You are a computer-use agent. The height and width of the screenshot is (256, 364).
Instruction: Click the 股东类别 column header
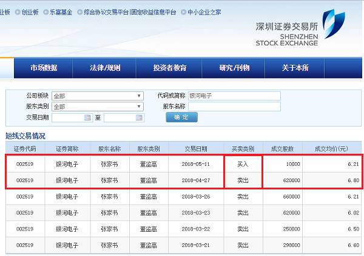pyautogui.click(x=149, y=149)
